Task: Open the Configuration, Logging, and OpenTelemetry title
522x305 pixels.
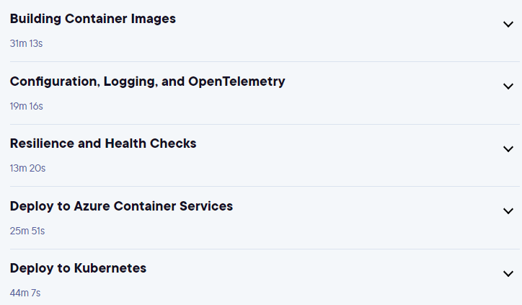Action: [x=148, y=81]
